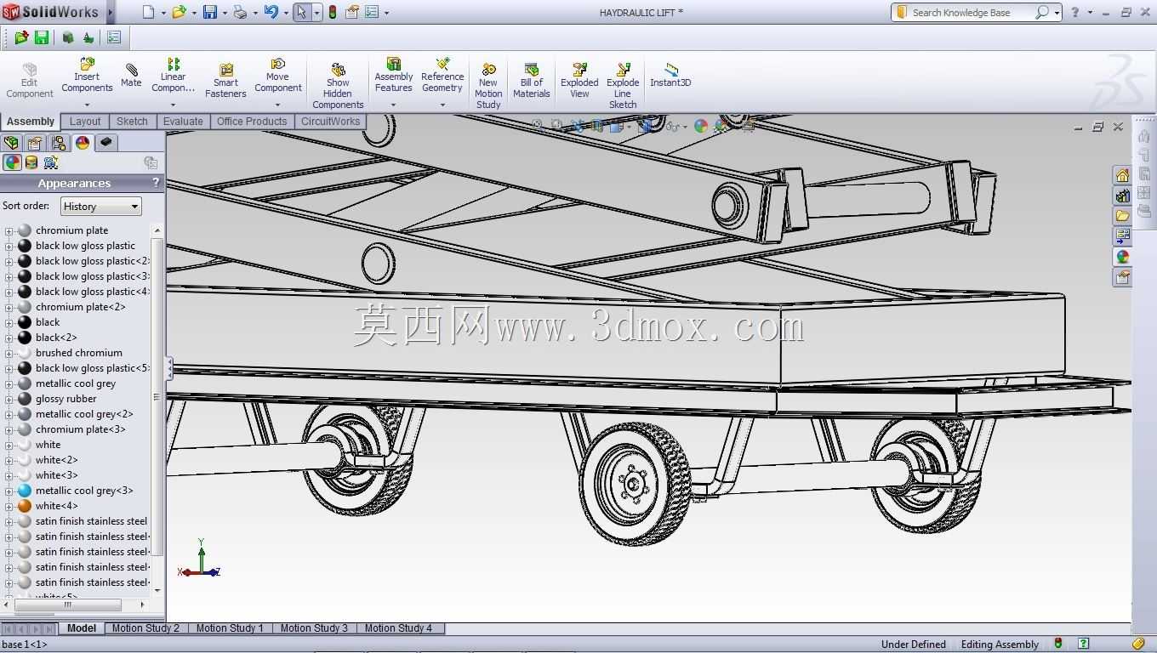Viewport: 1157px width, 653px height.
Task: Open the Motion Study 4 tab
Action: coord(398,628)
